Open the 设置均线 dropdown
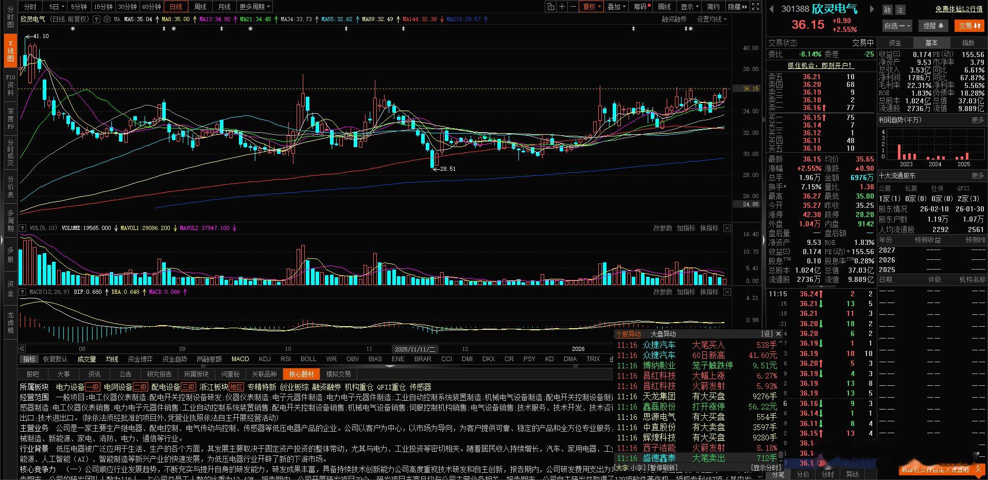The image size is (988, 480). pyautogui.click(x=712, y=19)
